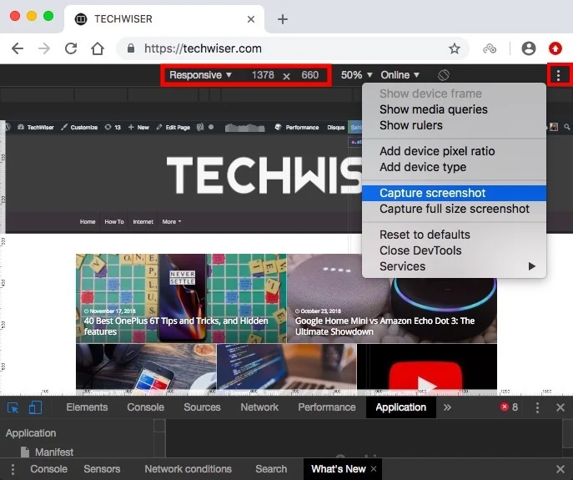Edit the viewport height field 660
This screenshot has width=573, height=480.
pyautogui.click(x=310, y=75)
